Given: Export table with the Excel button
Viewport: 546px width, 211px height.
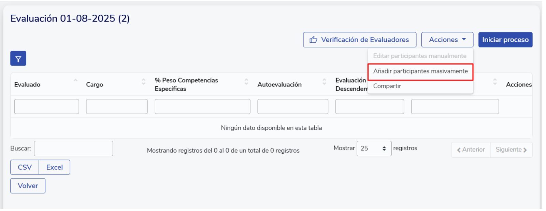Looking at the screenshot, I should click(x=55, y=167).
